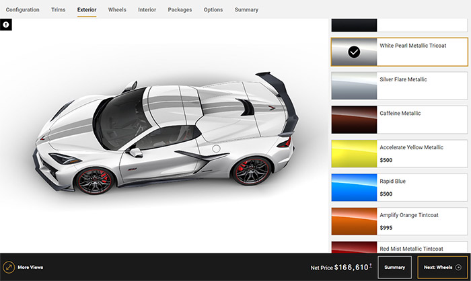Click the info icon above the car

(6, 24)
